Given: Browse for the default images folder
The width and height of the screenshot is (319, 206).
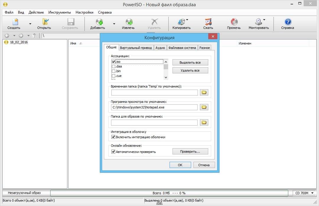Looking at the screenshot, I should click(x=204, y=122).
